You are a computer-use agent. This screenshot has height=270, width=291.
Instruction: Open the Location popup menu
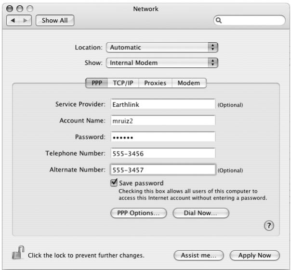click(162, 48)
